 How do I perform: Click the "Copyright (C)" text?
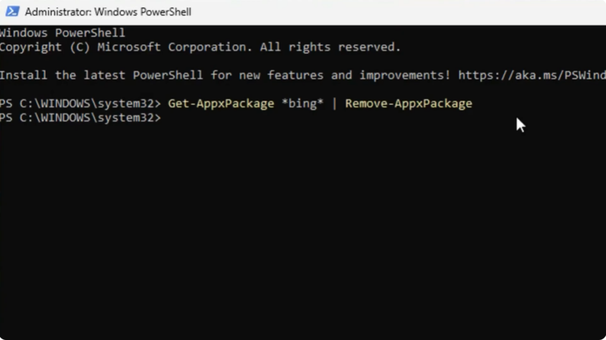(44, 47)
